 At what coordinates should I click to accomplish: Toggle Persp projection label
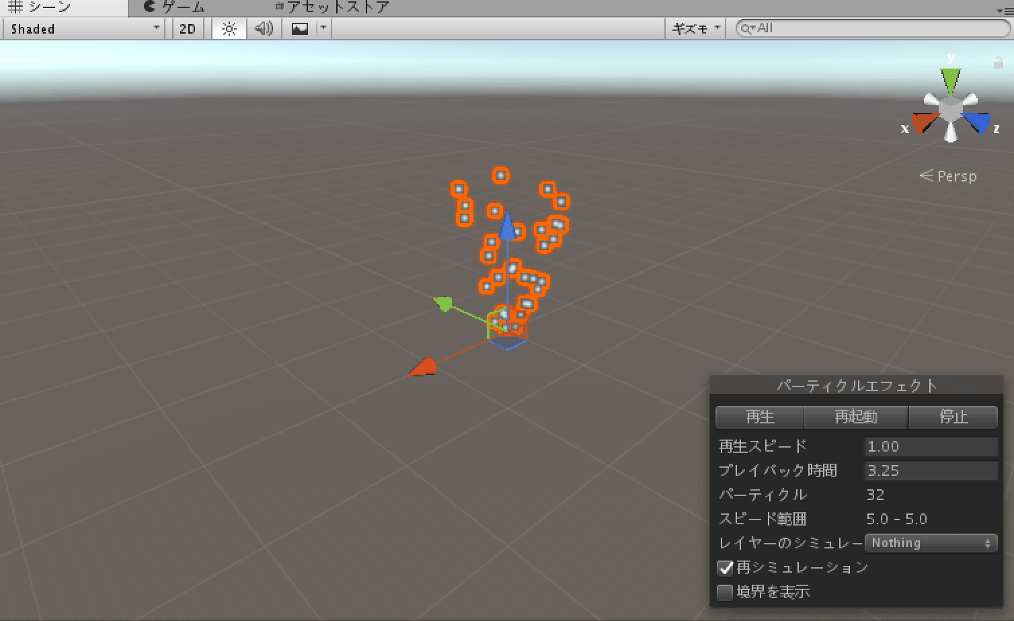click(x=948, y=176)
